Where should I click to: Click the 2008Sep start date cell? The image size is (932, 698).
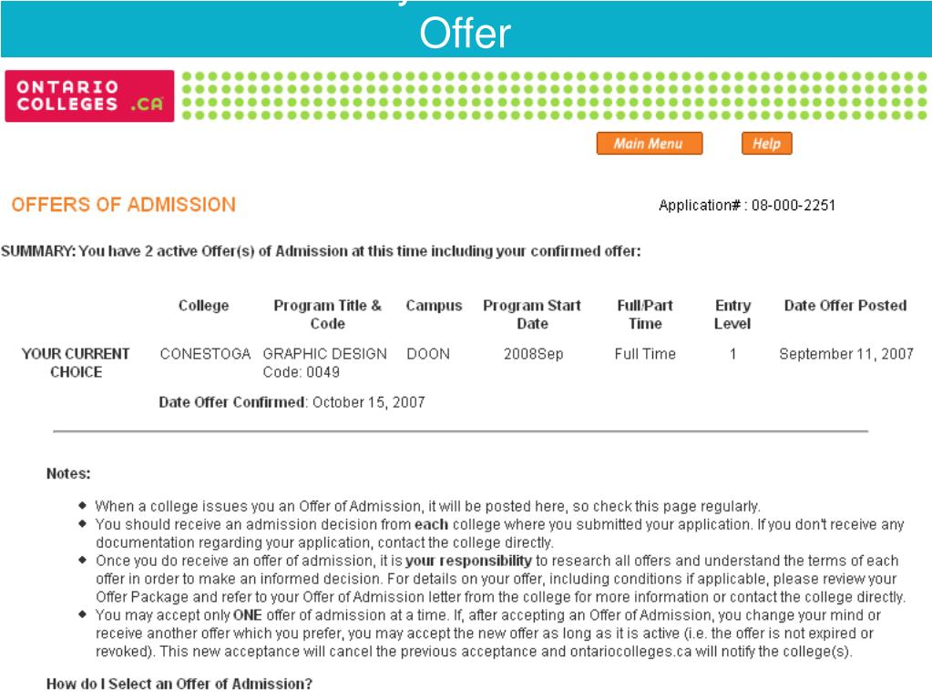coord(533,354)
